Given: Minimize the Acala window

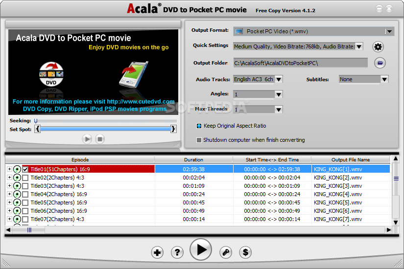Looking at the screenshot, I should (379, 9).
